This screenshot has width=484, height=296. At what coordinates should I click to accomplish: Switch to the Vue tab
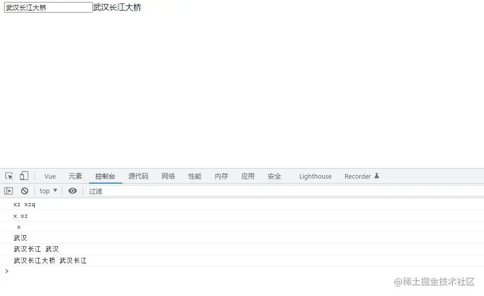(50, 176)
